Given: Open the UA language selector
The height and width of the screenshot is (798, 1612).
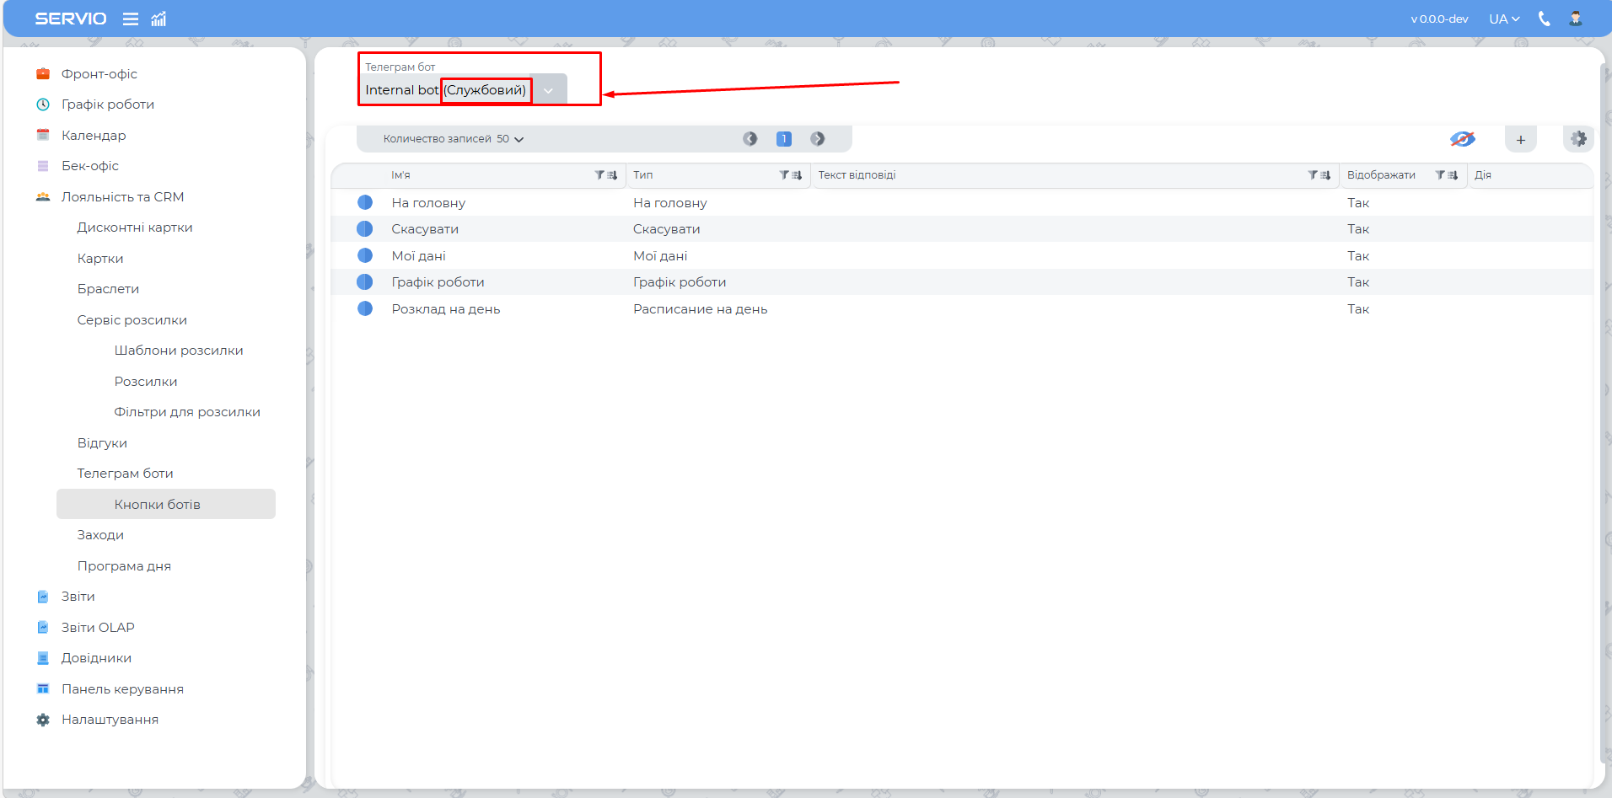Looking at the screenshot, I should point(1503,19).
